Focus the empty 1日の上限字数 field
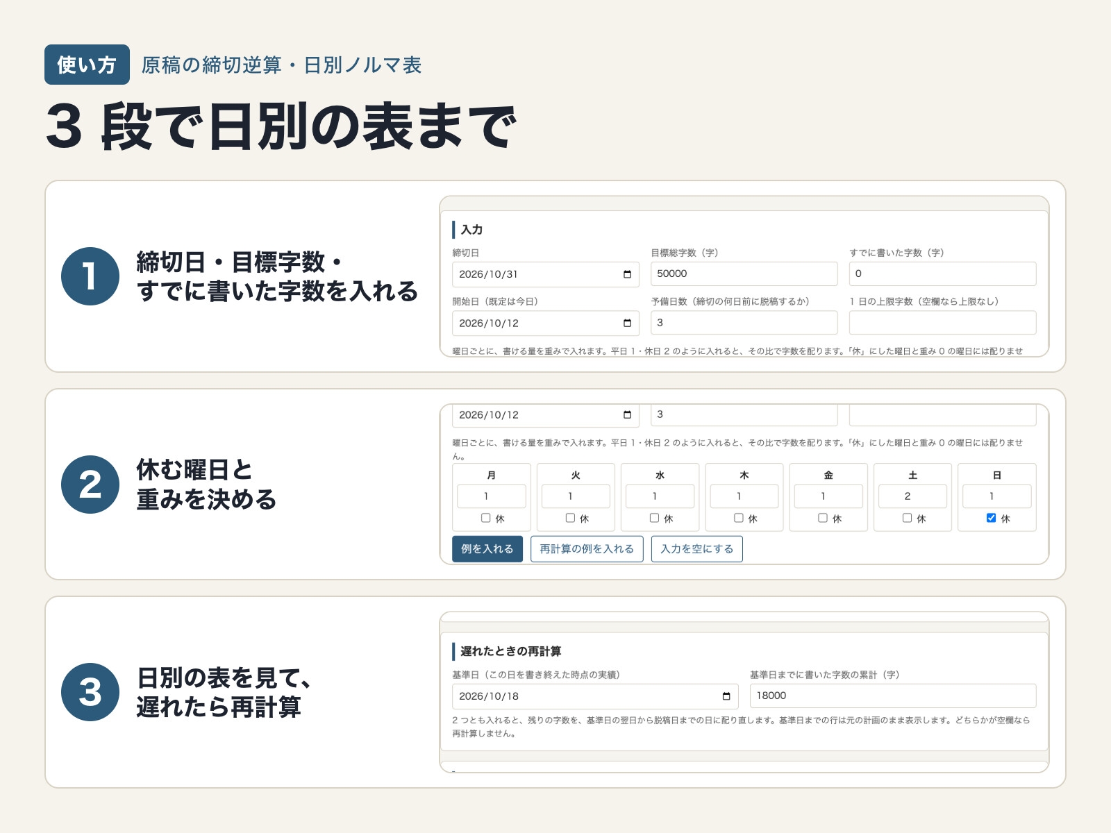Image resolution: width=1111 pixels, height=833 pixels. point(943,323)
